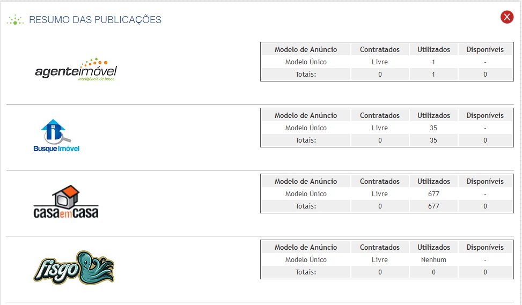
Task: Click Fisgo's Disponíveis column header
Action: point(485,247)
